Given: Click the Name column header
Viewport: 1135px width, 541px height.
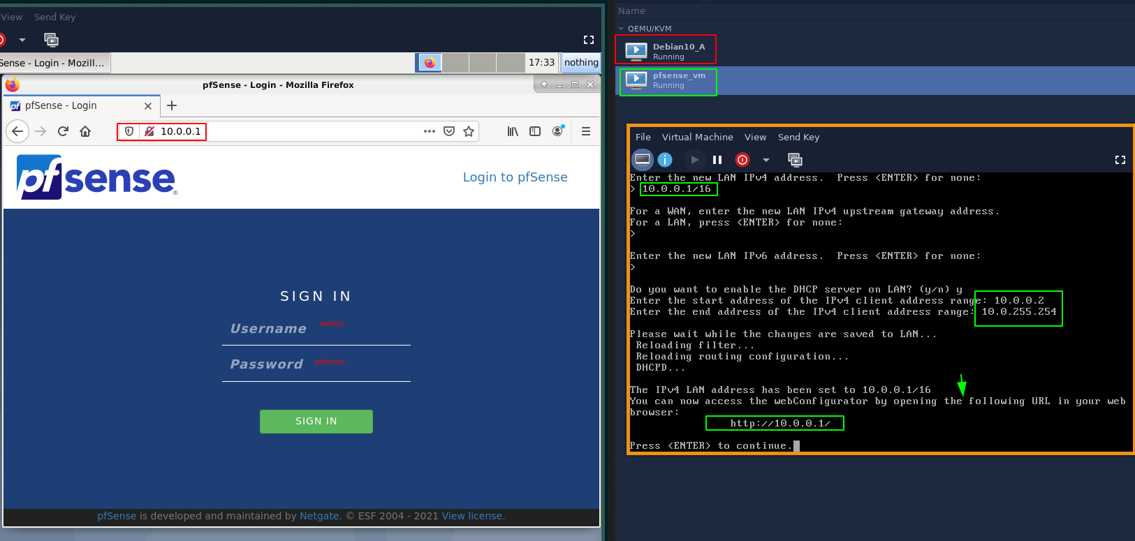Looking at the screenshot, I should coord(631,10).
